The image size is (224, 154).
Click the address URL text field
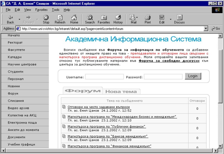pos(112,29)
